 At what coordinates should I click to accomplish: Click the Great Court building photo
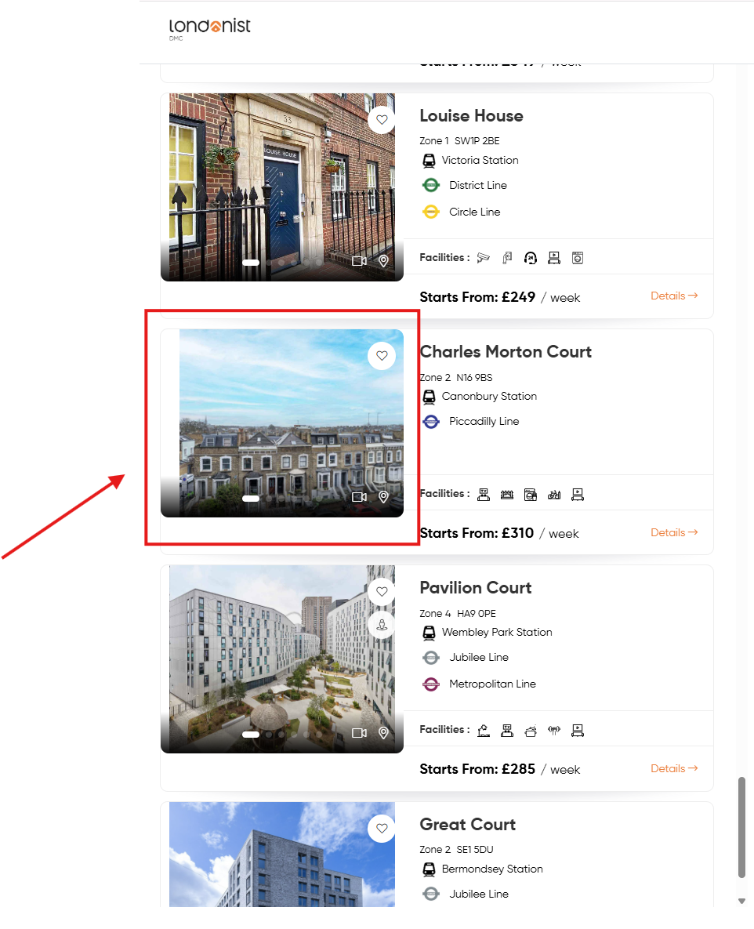(x=282, y=855)
